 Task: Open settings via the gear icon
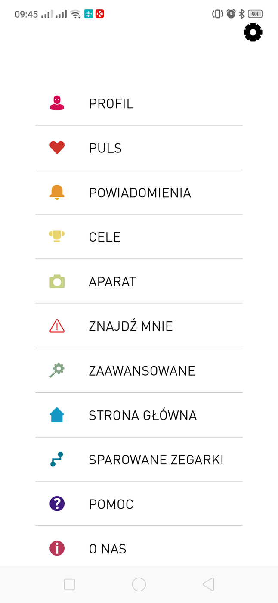point(253,32)
